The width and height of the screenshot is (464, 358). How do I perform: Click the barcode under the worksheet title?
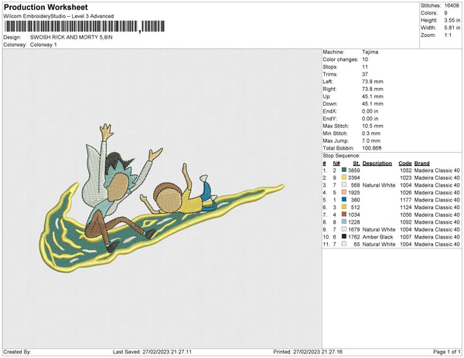click(84, 26)
